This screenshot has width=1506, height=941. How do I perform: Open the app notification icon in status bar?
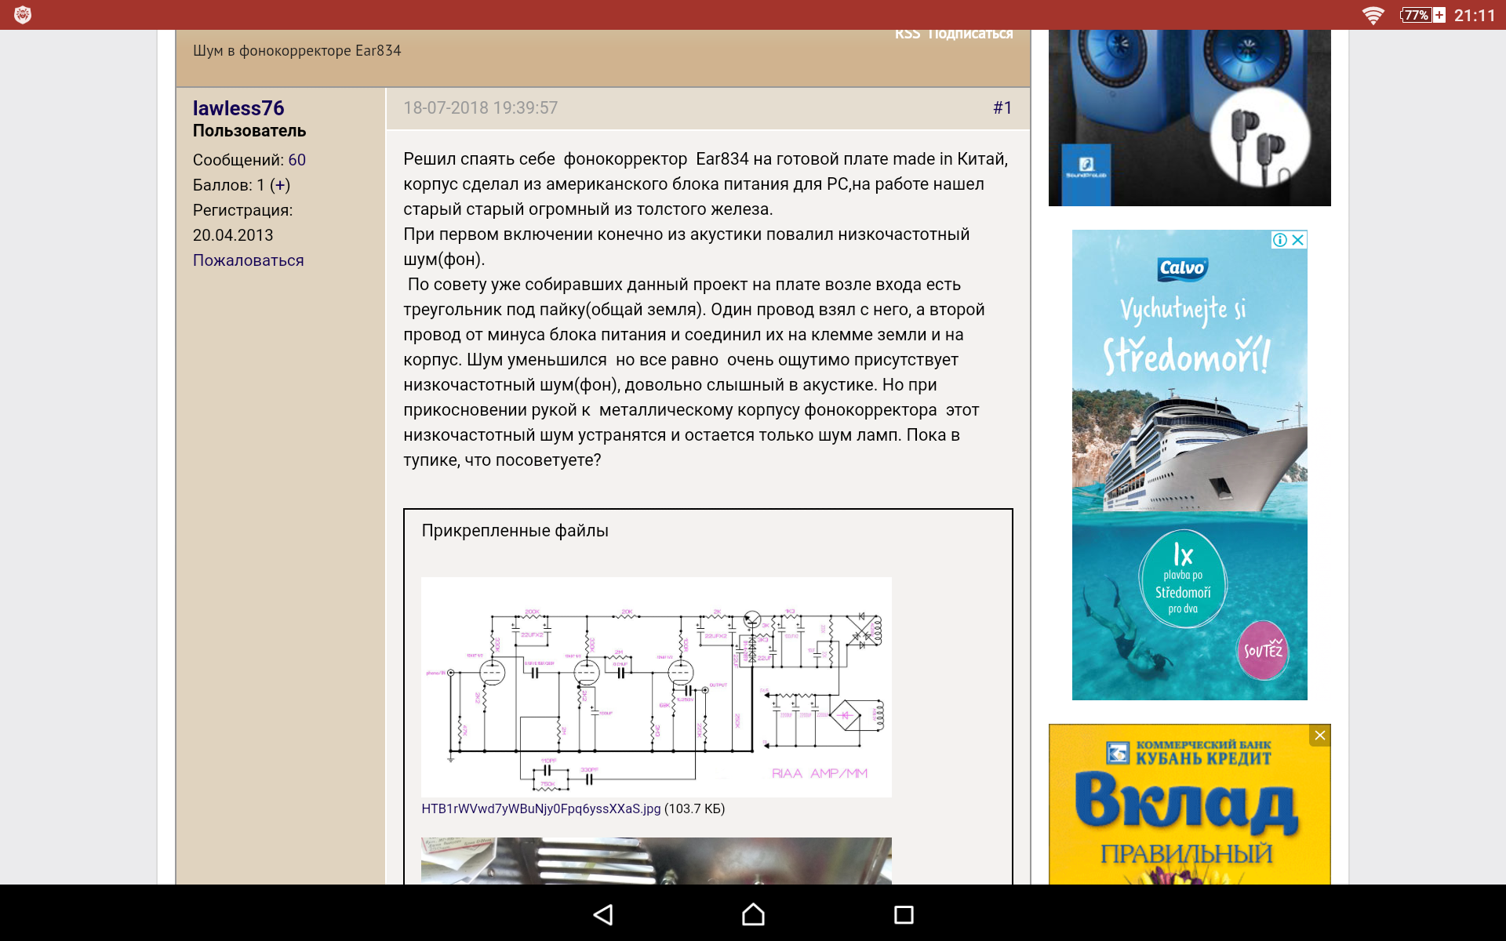pos(23,15)
